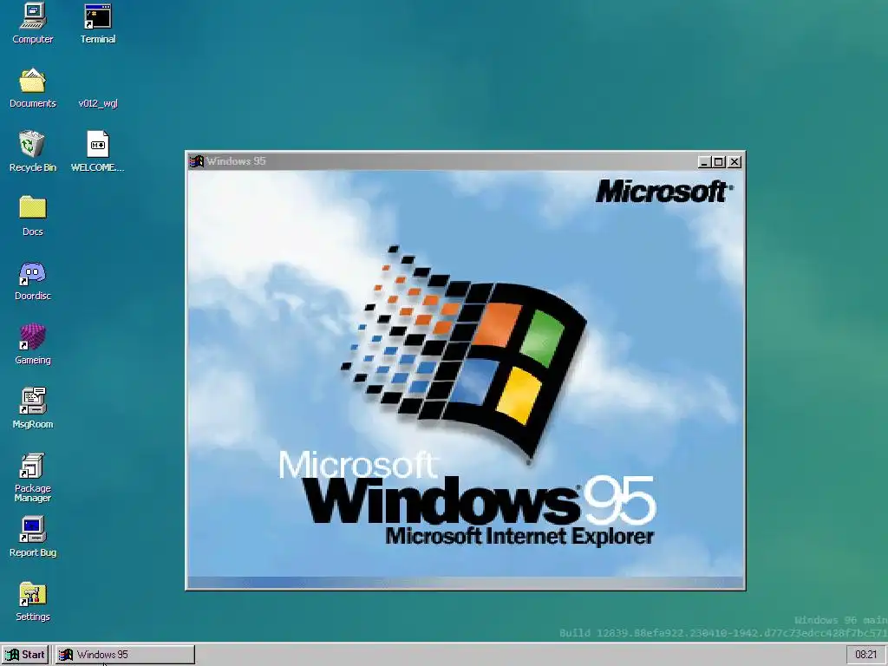Open the Settings desktop icon
Viewport: 888px width, 666px height.
coord(33,602)
